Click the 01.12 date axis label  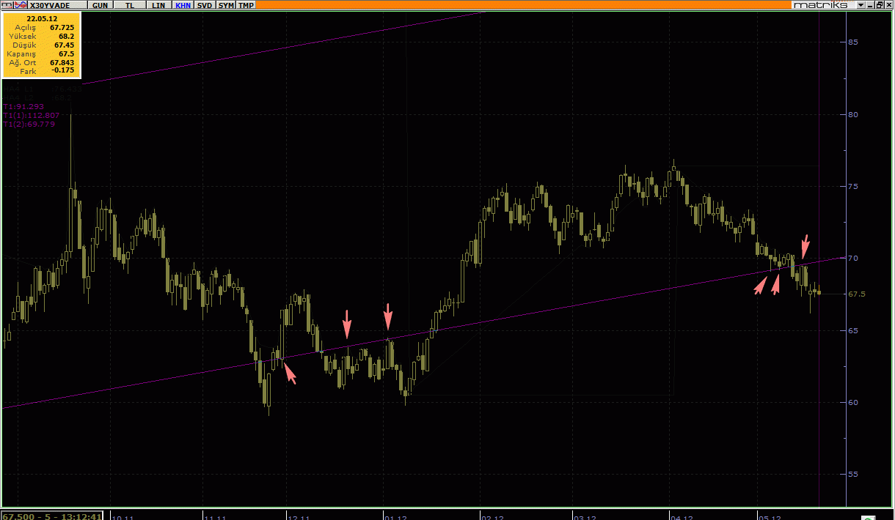coord(395,517)
